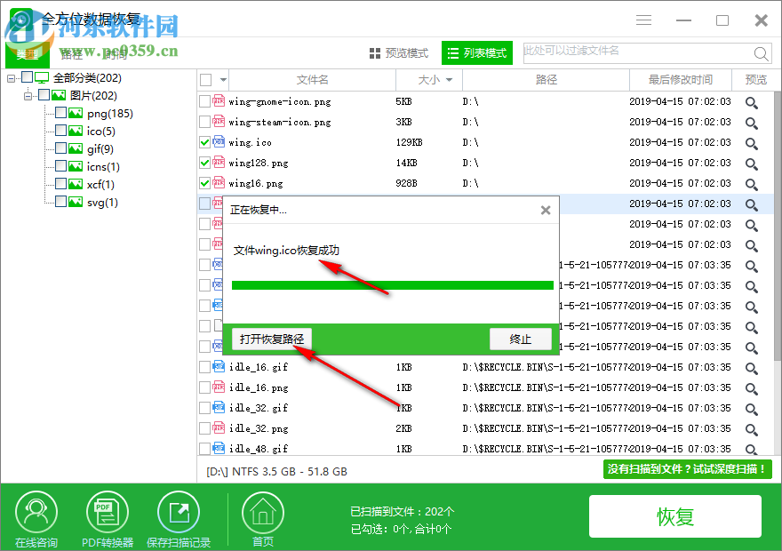This screenshot has height=551, width=782.
Task: Click the search magnifier in the filter box
Action: point(762,53)
